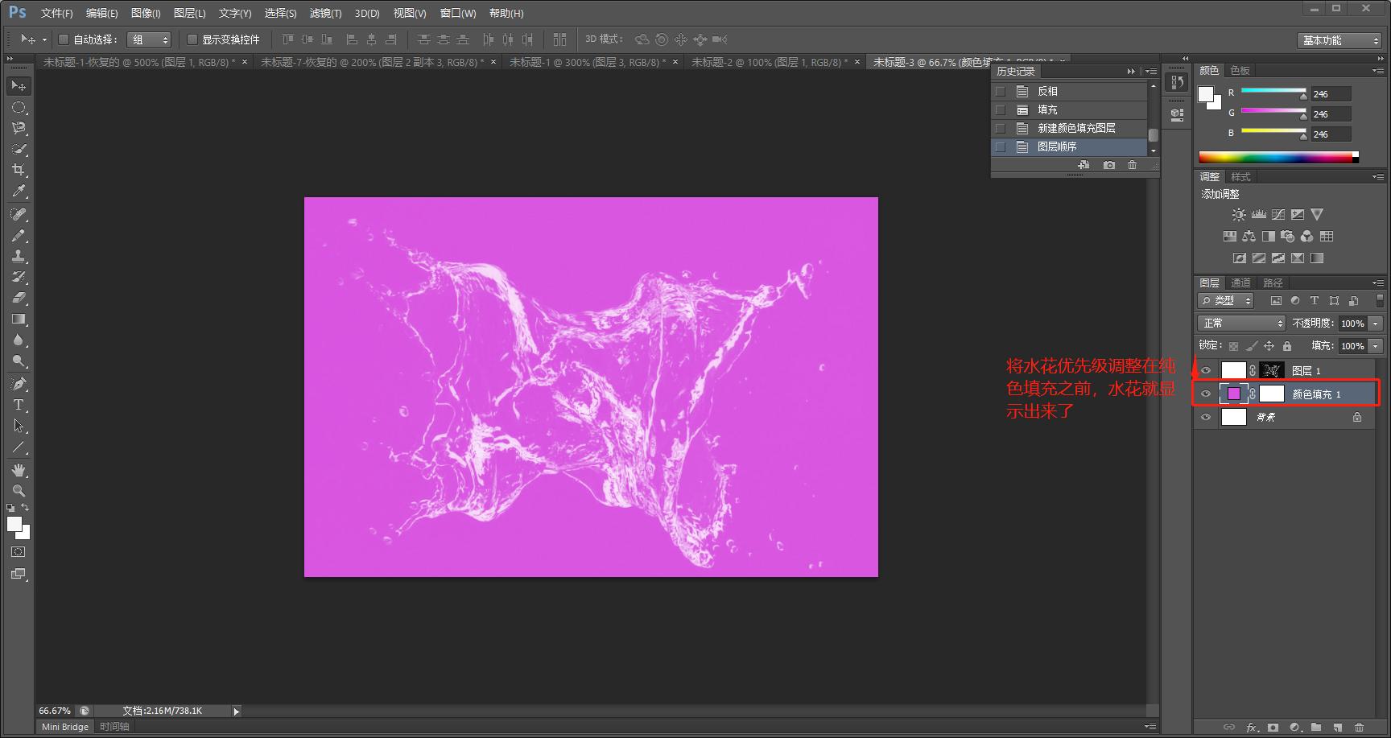Image resolution: width=1391 pixels, height=738 pixels.
Task: Enable Show Transform Controls checkbox
Action: click(x=192, y=39)
